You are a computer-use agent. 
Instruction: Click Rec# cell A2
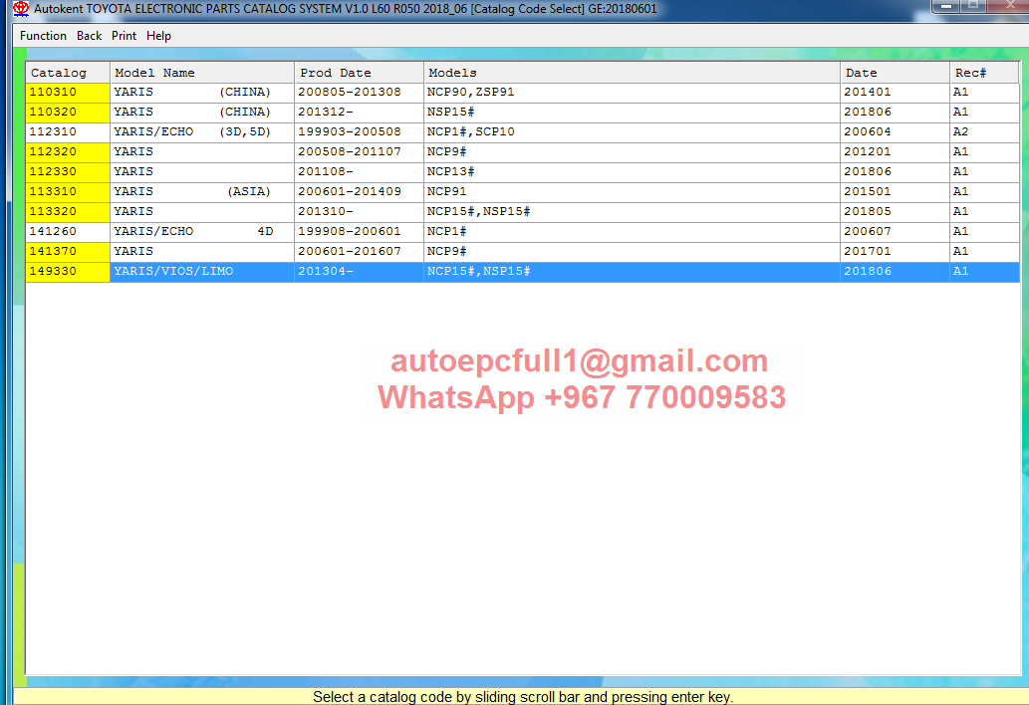coord(984,131)
